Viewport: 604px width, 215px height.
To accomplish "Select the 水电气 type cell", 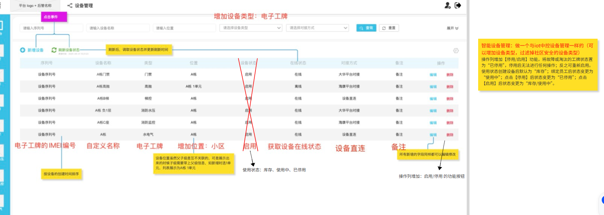I will tap(148, 135).
